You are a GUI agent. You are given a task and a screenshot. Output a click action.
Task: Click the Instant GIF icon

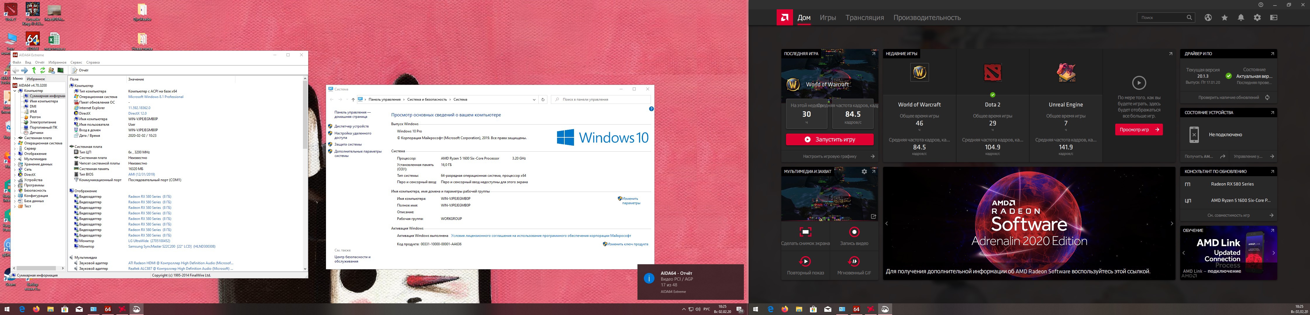coord(854,261)
